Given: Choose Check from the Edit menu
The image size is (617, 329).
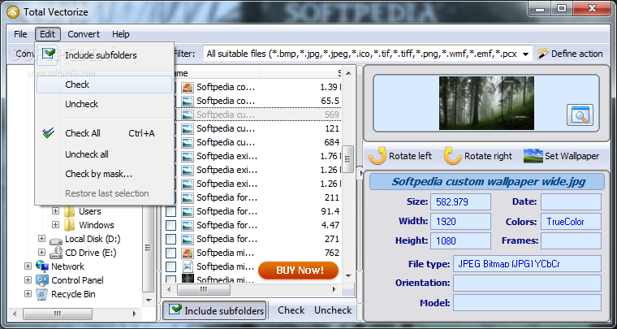Looking at the screenshot, I should click(104, 84).
